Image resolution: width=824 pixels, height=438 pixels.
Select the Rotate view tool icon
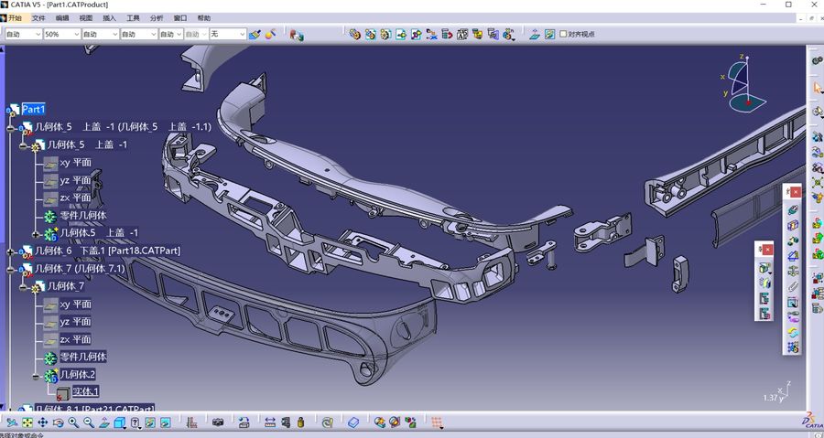click(59, 422)
